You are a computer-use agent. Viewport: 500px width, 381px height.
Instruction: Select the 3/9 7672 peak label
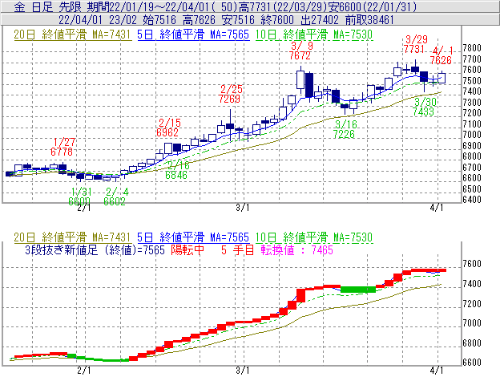300,51
